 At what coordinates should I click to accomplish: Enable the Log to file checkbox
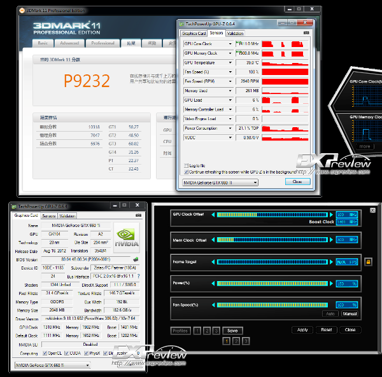coord(187,166)
